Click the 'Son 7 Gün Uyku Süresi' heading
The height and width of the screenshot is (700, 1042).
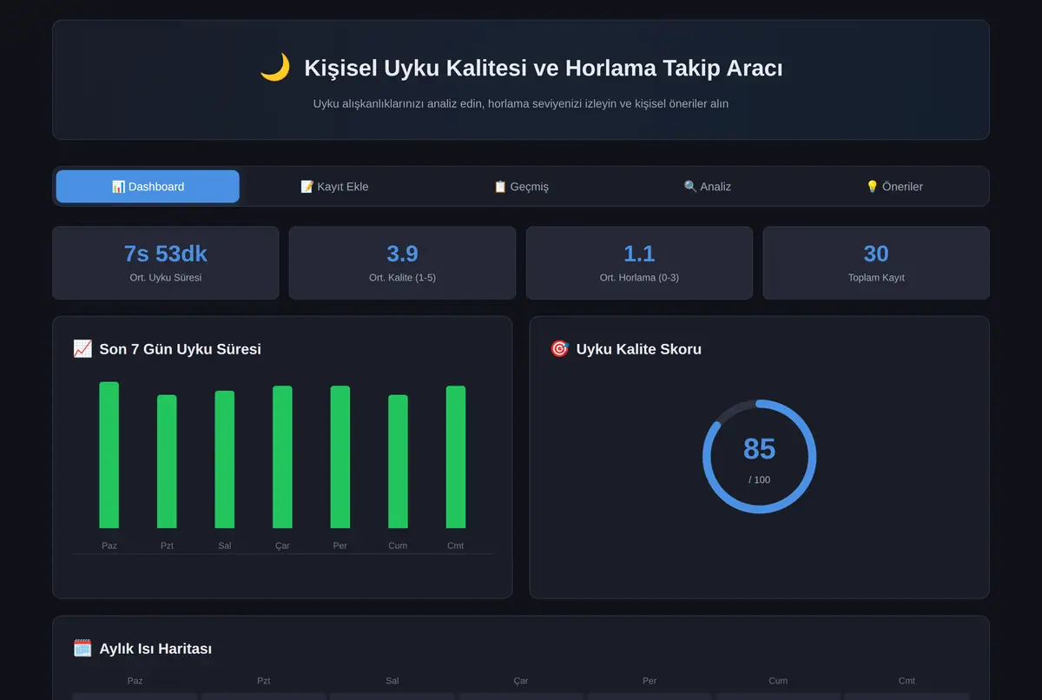pyautogui.click(x=180, y=349)
